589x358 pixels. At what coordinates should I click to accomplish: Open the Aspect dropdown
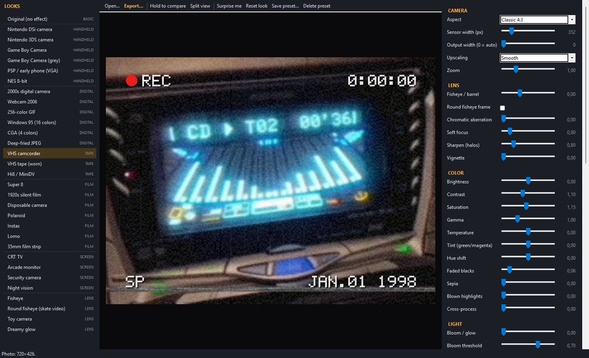click(538, 19)
